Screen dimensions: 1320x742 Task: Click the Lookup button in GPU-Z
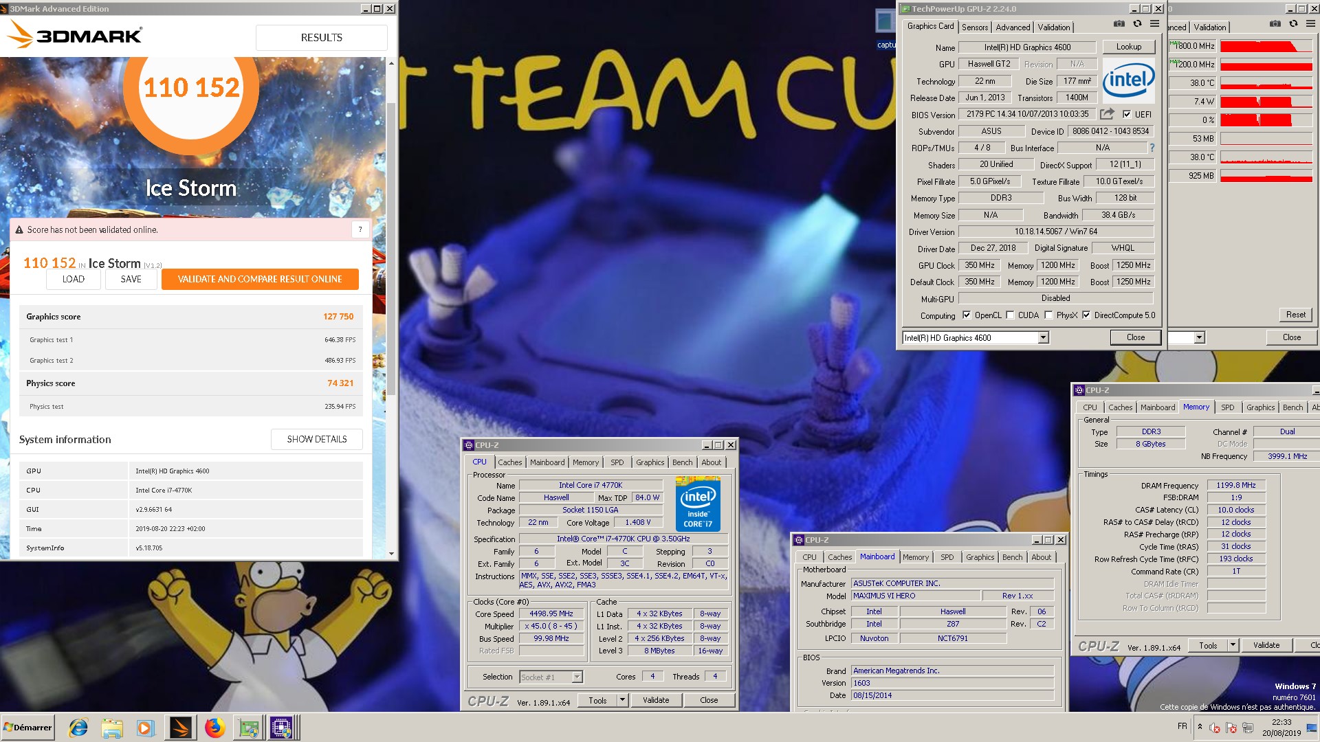(1128, 47)
